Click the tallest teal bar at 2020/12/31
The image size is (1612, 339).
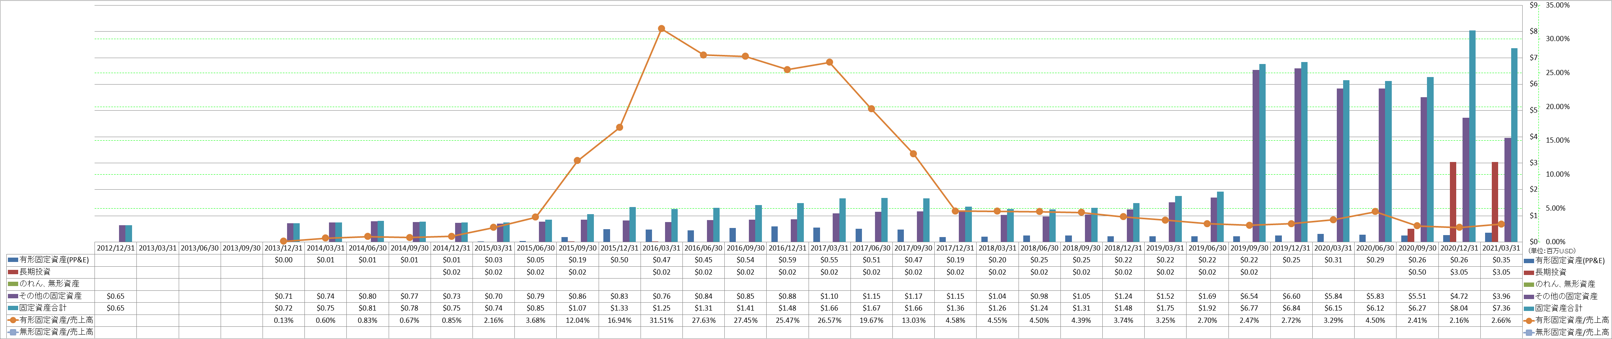[x=1472, y=136]
